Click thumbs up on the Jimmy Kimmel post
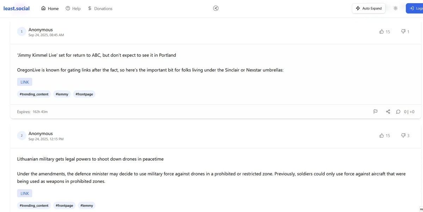The width and height of the screenshot is (423, 212). [381, 32]
